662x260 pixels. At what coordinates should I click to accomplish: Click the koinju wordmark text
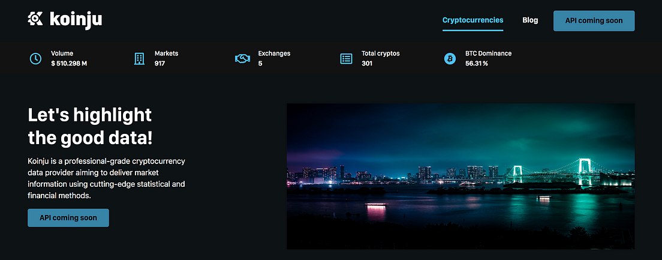point(76,19)
